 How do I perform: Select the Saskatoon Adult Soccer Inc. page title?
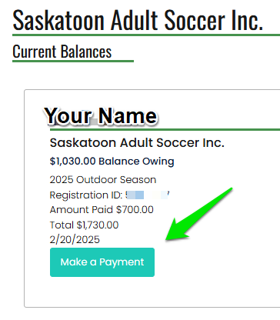138,20
